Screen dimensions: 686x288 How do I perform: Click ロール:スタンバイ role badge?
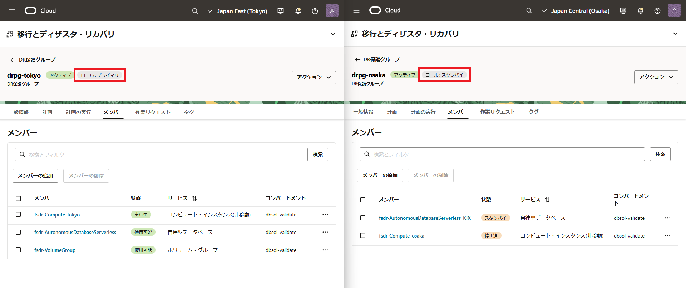444,75
